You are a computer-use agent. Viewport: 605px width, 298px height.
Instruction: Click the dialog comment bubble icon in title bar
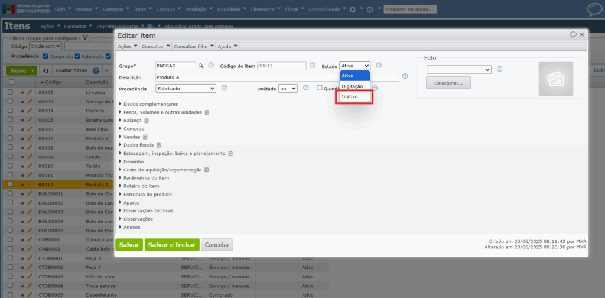point(573,35)
